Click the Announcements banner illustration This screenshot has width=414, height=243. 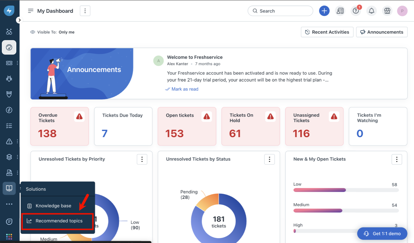coord(82,74)
